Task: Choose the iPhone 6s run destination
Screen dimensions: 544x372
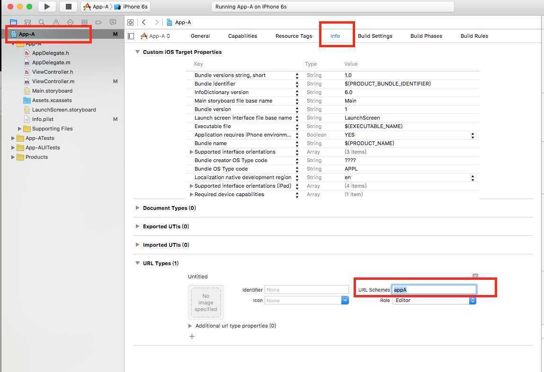Action: click(x=131, y=7)
